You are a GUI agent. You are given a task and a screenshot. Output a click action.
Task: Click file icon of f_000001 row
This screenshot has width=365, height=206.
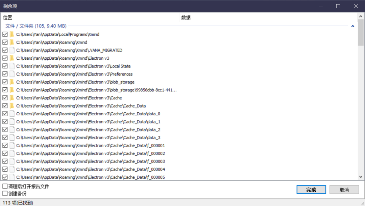coord(12,145)
